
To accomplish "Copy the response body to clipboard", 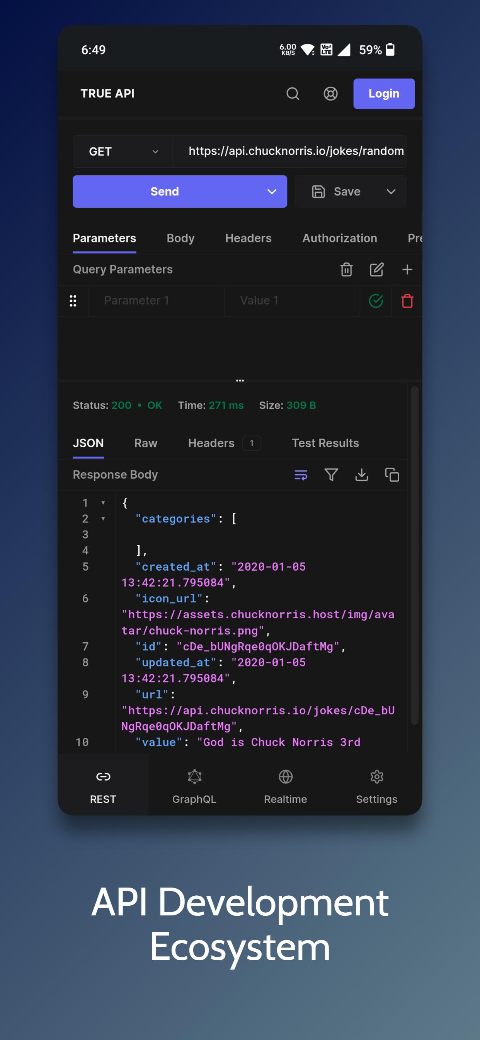I will point(392,475).
